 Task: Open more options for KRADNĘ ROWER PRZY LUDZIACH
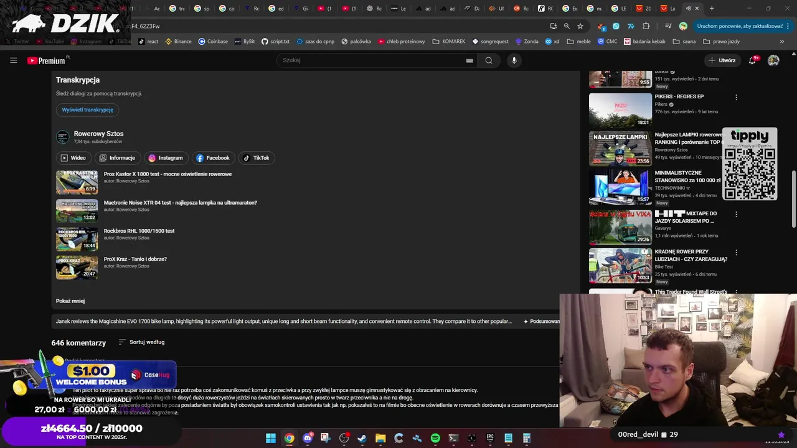736,253
